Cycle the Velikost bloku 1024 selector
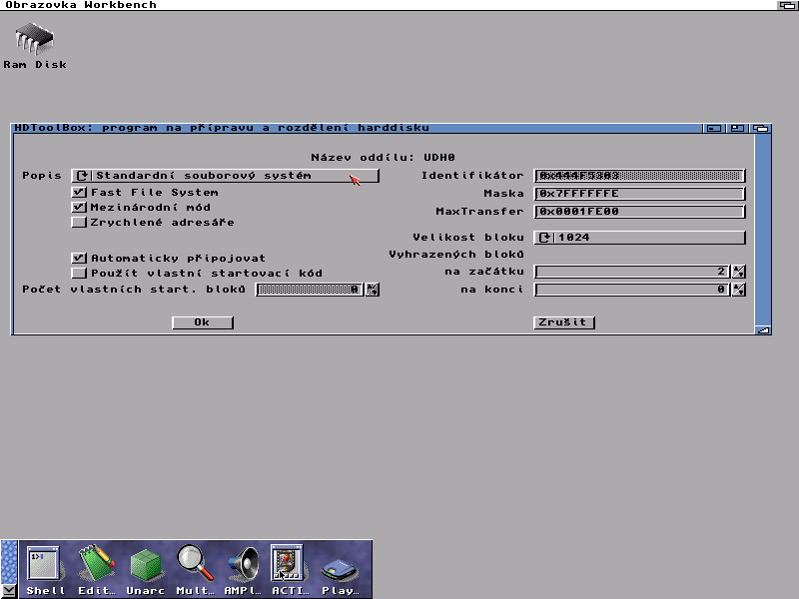This screenshot has height=599, width=799. coord(640,238)
